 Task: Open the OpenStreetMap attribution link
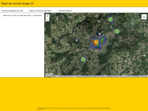coord(62,76)
